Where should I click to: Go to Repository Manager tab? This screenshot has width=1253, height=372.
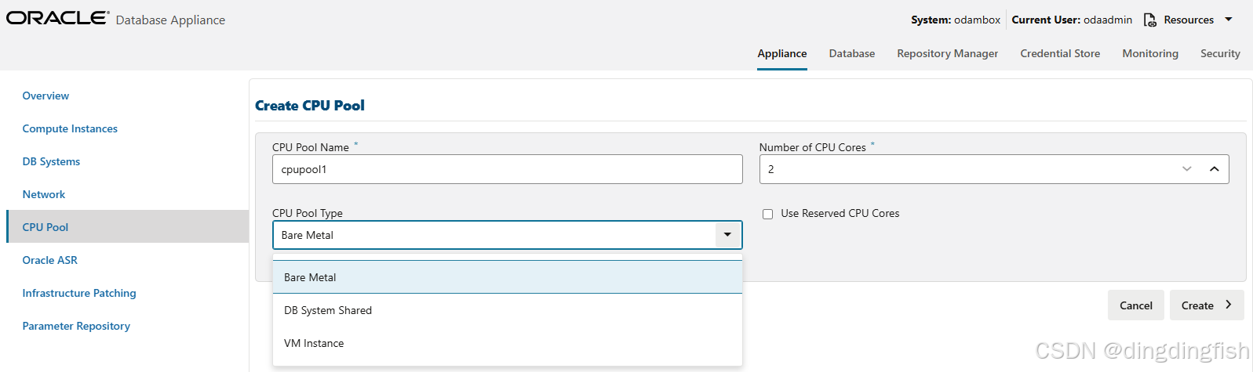(x=948, y=53)
